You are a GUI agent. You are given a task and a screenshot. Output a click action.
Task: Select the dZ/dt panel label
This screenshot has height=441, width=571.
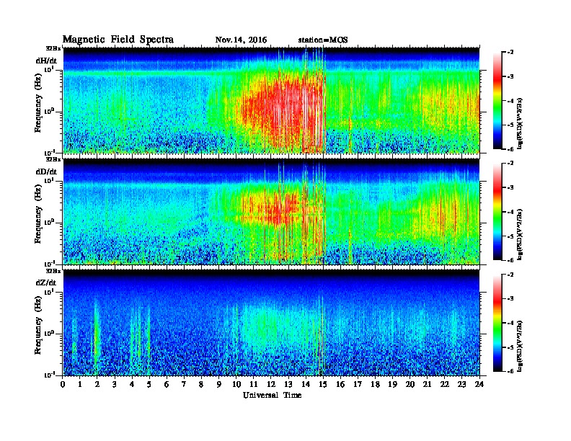click(46, 282)
